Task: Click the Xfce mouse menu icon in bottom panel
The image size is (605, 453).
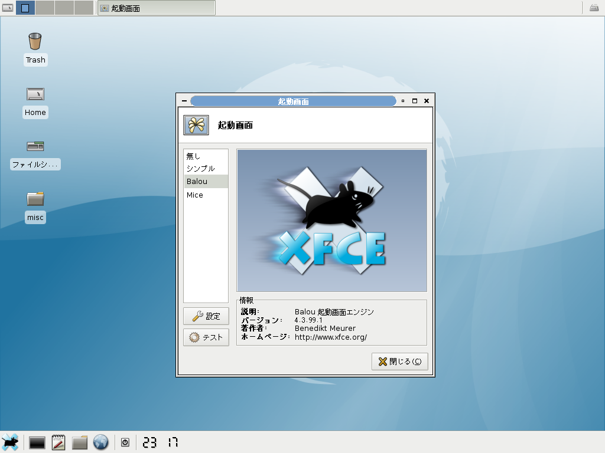Action: [10, 442]
